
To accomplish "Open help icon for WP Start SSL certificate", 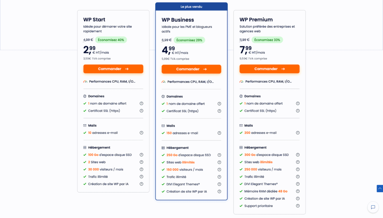I will tap(141, 111).
